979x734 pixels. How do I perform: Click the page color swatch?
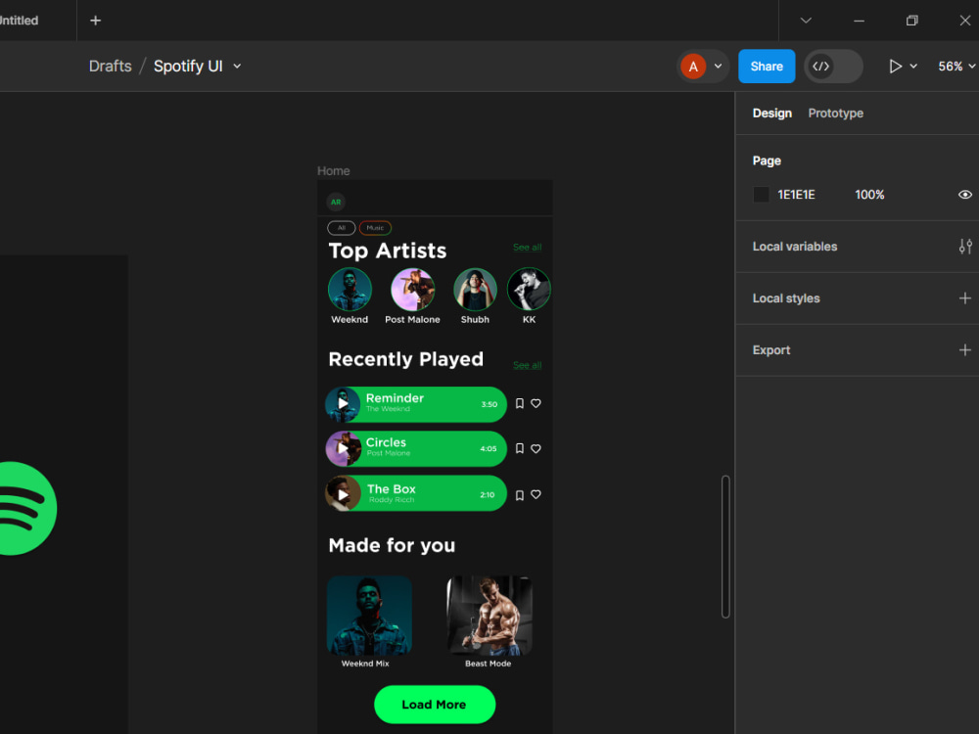(x=761, y=195)
